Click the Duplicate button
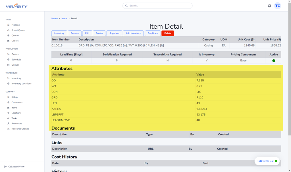 coord(153,33)
